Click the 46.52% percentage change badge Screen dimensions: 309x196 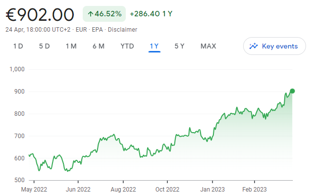tap(104, 14)
